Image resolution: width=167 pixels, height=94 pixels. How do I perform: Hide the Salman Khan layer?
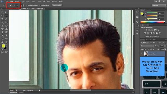coord(142,54)
